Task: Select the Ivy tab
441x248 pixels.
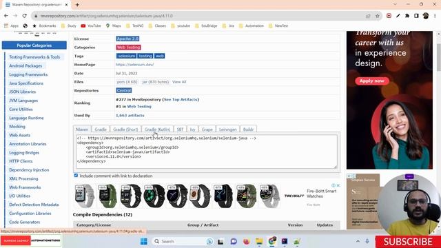Action: 192,130
